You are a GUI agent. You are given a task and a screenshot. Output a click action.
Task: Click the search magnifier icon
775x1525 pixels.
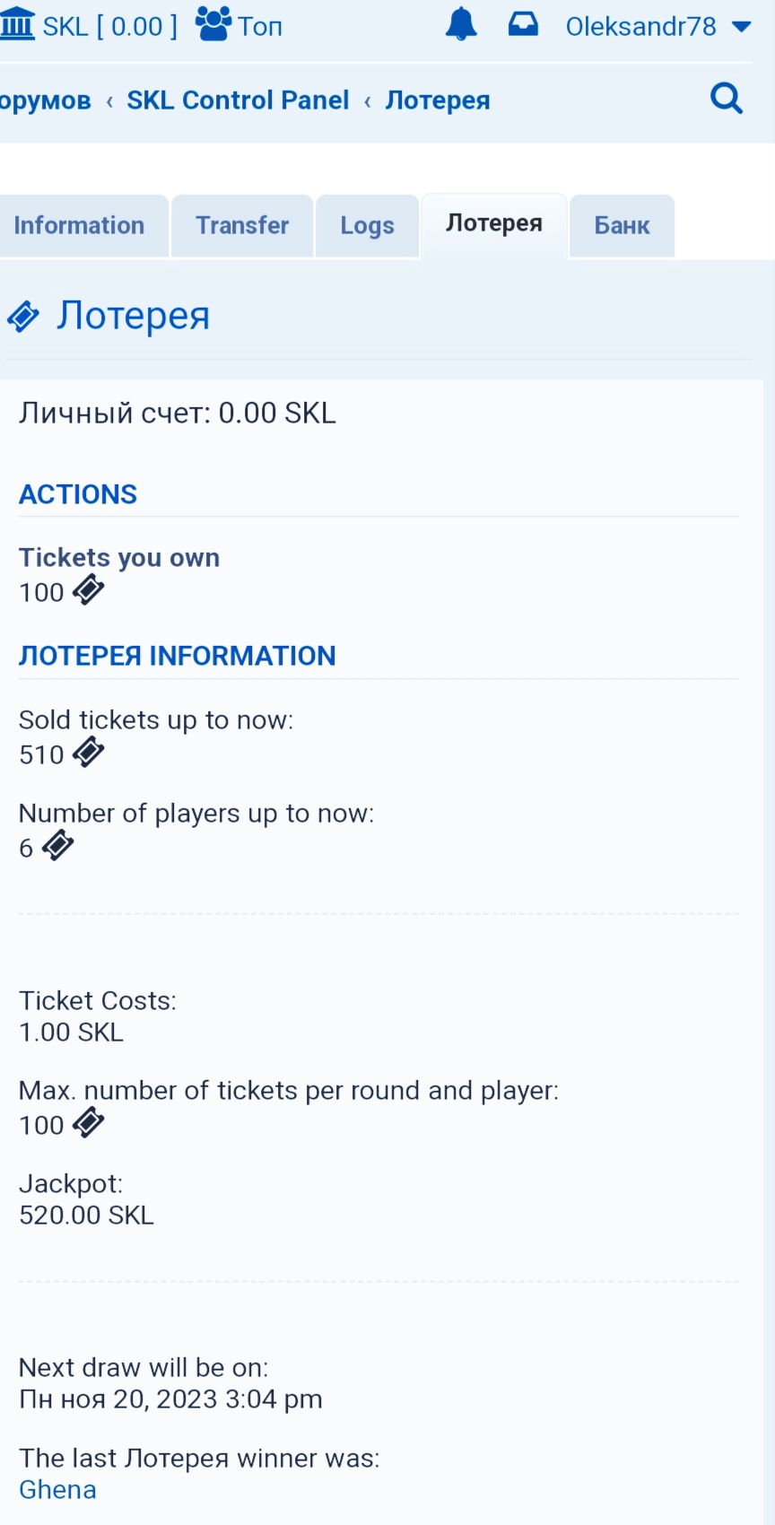tap(727, 98)
